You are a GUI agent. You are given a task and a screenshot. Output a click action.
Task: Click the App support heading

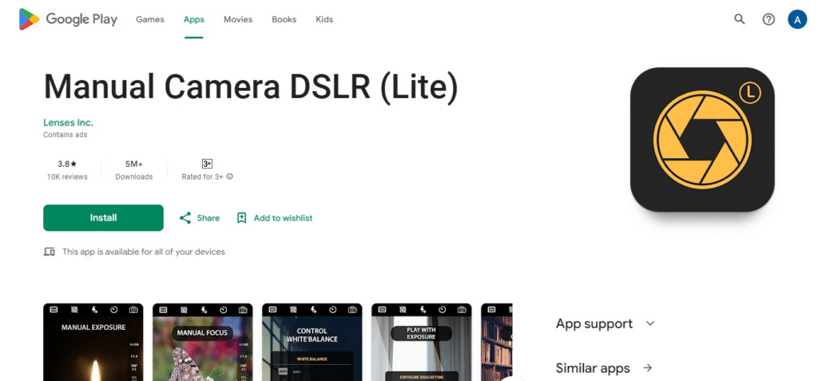pos(594,323)
